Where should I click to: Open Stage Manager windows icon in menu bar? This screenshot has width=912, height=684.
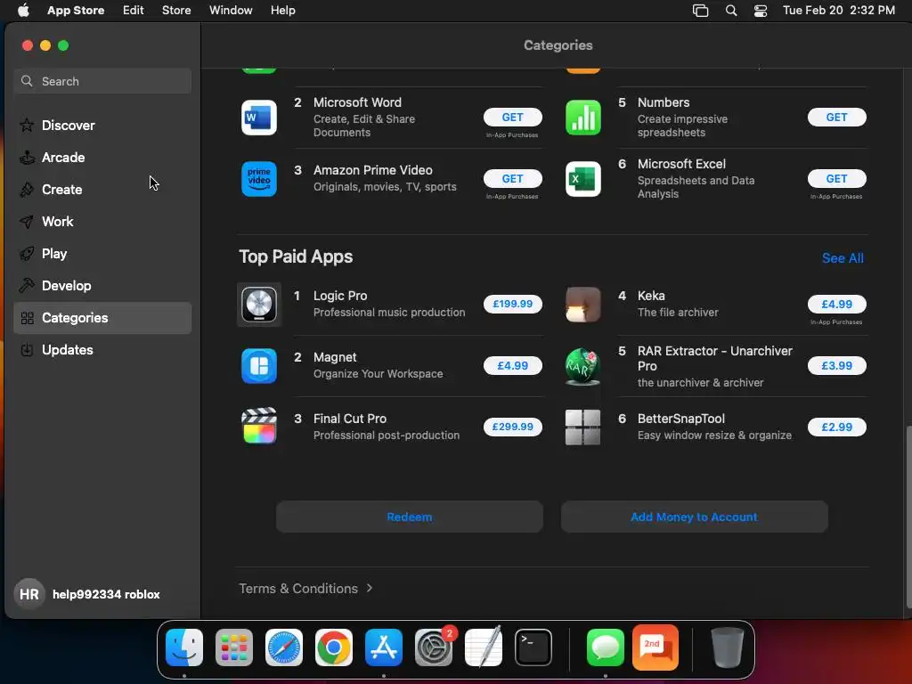coord(700,11)
